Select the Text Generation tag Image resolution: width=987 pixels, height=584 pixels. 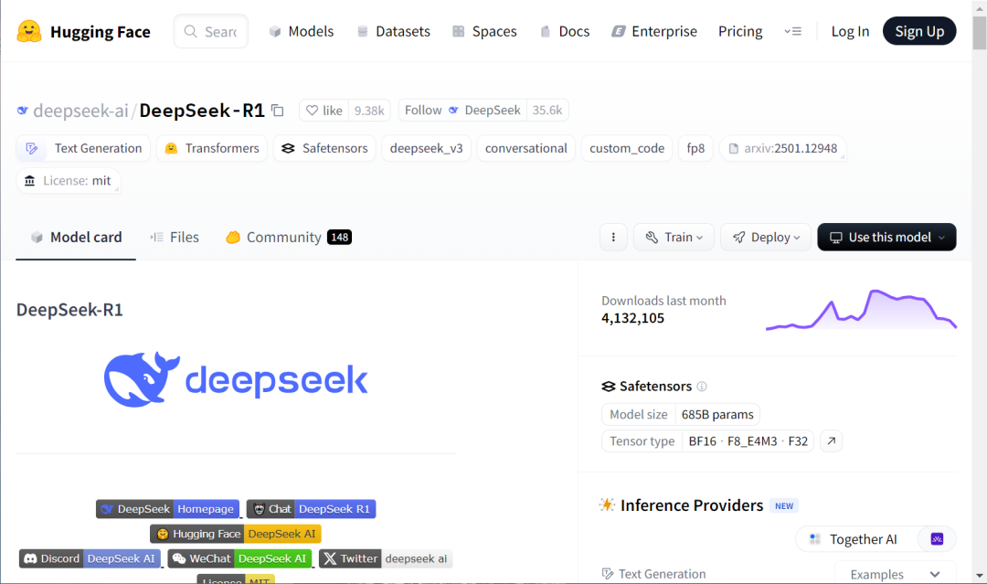tap(83, 149)
